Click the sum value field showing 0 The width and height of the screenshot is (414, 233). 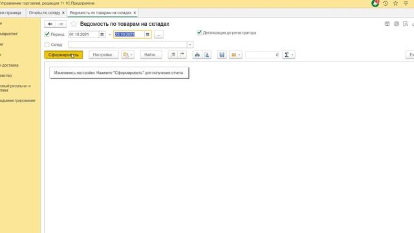coord(262,55)
